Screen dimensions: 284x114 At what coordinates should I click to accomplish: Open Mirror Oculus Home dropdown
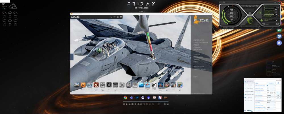tap(271, 100)
